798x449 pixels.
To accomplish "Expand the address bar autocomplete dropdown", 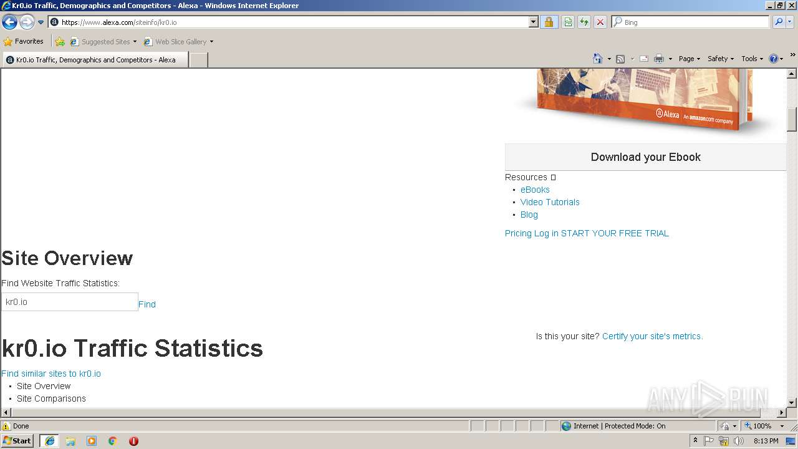I will pyautogui.click(x=534, y=22).
